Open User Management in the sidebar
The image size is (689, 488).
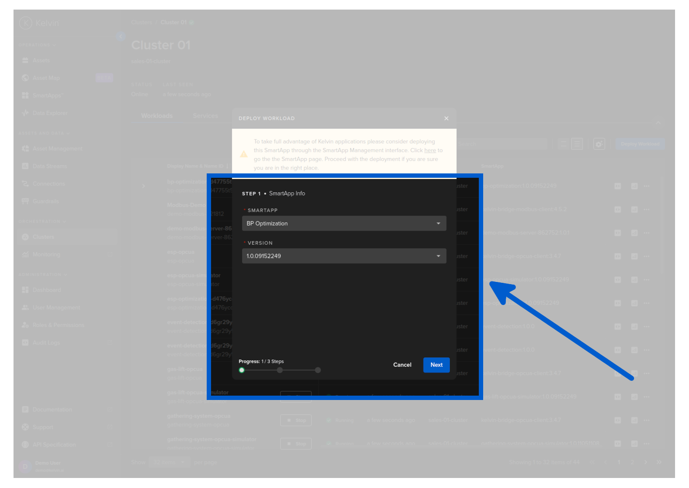56,308
